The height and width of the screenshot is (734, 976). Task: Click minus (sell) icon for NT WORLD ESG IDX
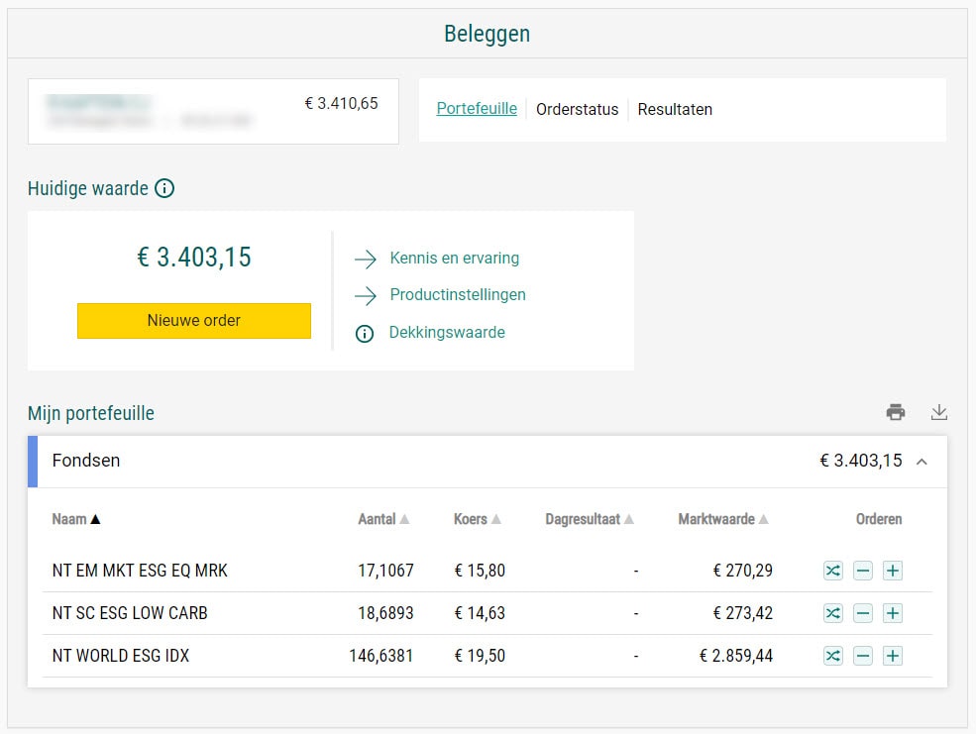(863, 656)
